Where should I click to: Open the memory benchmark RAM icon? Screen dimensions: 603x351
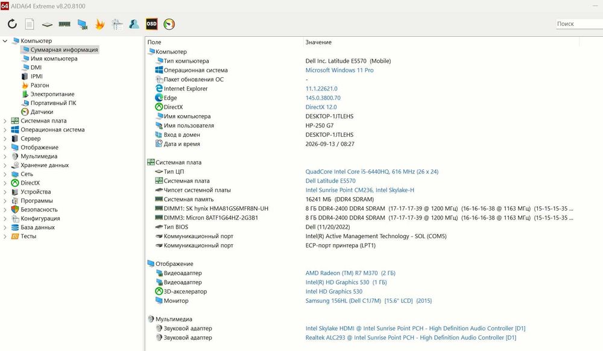coord(65,24)
